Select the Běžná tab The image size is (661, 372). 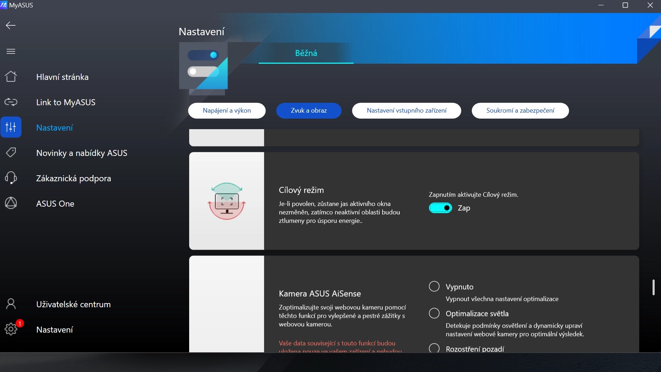pyautogui.click(x=306, y=53)
